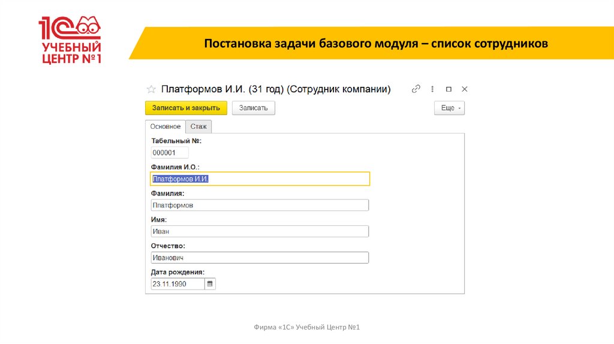Focus the Фамилия И.О. input field
The height and width of the screenshot is (344, 614).
259,179
